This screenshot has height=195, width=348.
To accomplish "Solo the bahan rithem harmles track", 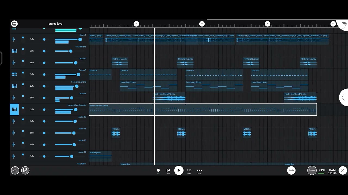I will click(x=32, y=109).
